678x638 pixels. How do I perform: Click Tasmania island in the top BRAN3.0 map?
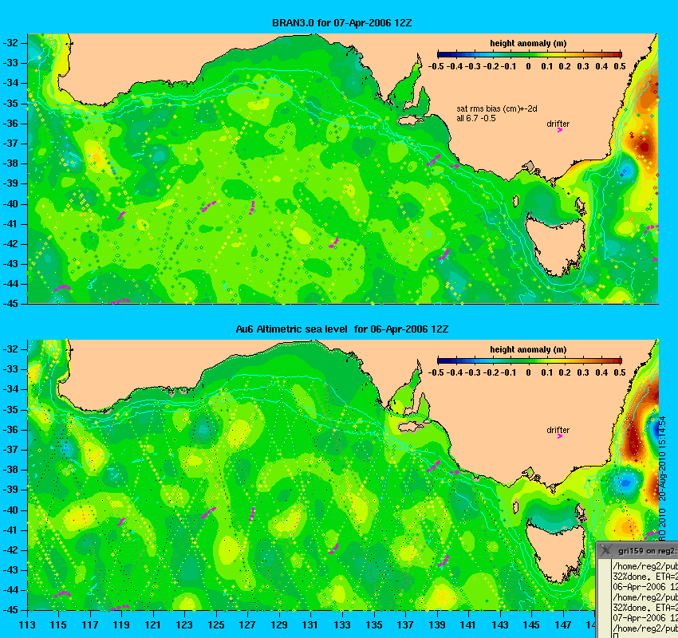[556, 244]
